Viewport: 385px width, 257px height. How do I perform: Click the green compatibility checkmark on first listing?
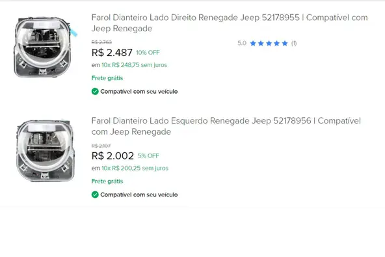click(x=95, y=91)
